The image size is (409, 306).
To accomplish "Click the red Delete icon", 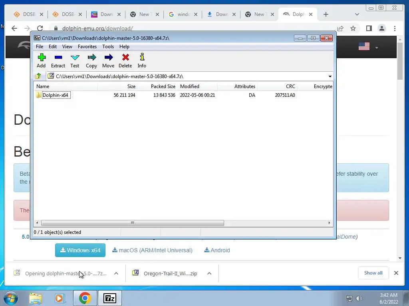I will (125, 61).
